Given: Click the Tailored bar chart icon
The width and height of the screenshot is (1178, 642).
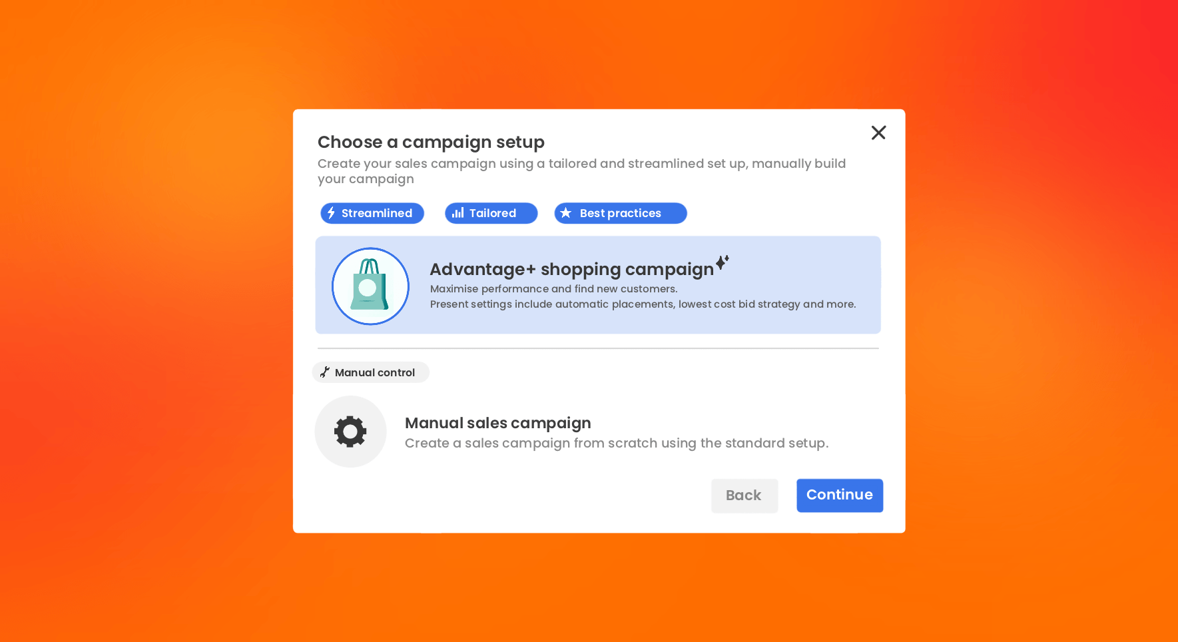Looking at the screenshot, I should (457, 213).
